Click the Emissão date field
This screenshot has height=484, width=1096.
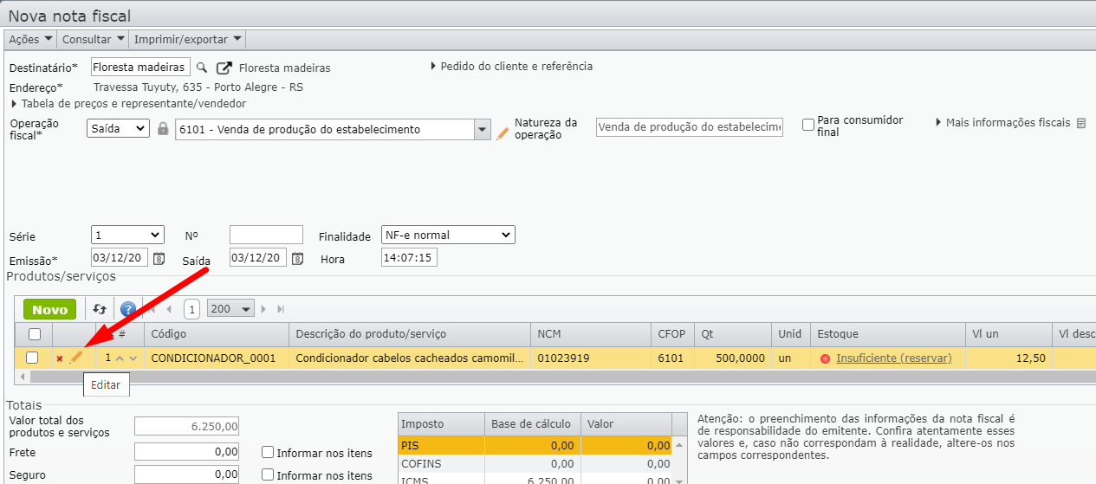coord(120,258)
